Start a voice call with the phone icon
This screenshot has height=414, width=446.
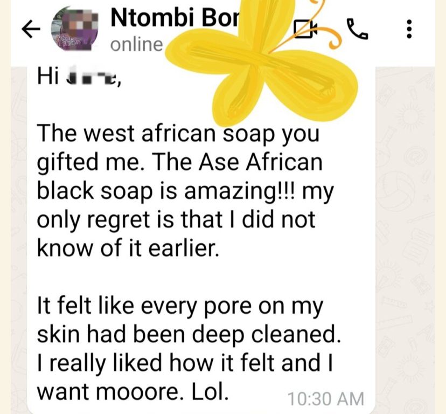coord(357,29)
